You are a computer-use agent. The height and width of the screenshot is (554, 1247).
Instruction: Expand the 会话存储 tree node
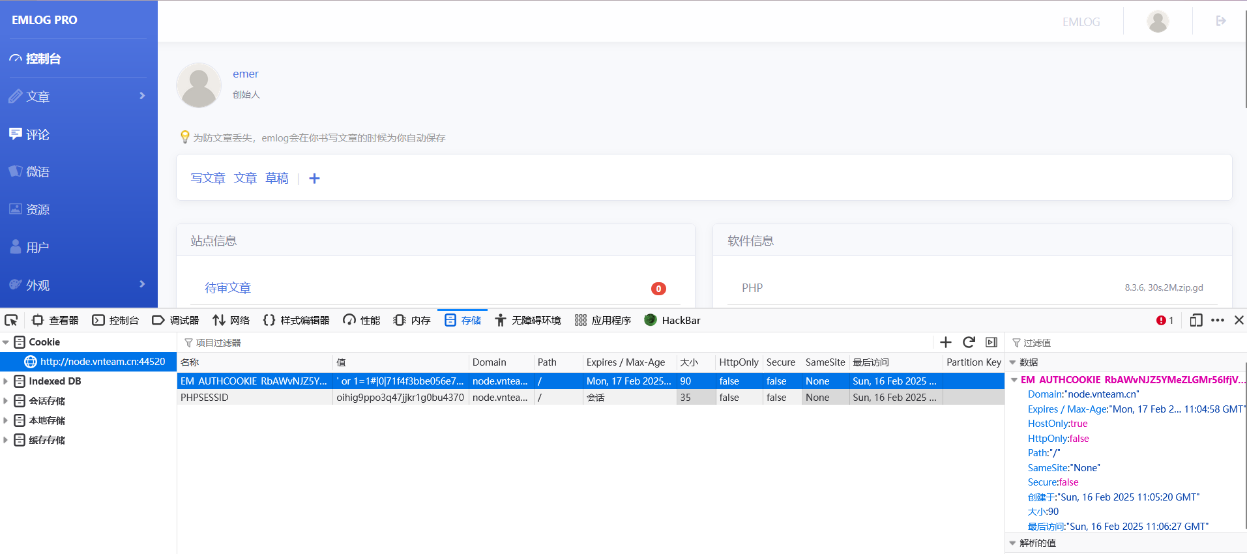tap(6, 401)
